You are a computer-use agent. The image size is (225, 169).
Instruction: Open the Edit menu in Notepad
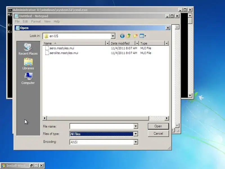point(25,21)
